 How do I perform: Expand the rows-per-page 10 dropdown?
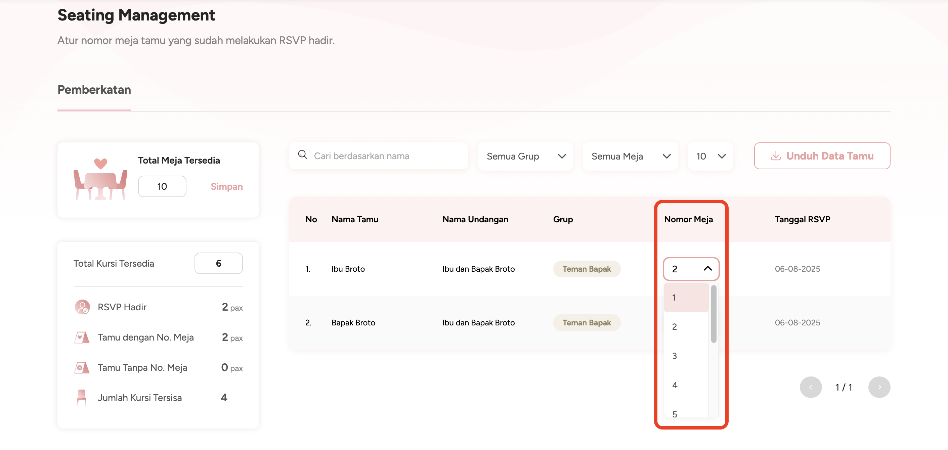710,156
